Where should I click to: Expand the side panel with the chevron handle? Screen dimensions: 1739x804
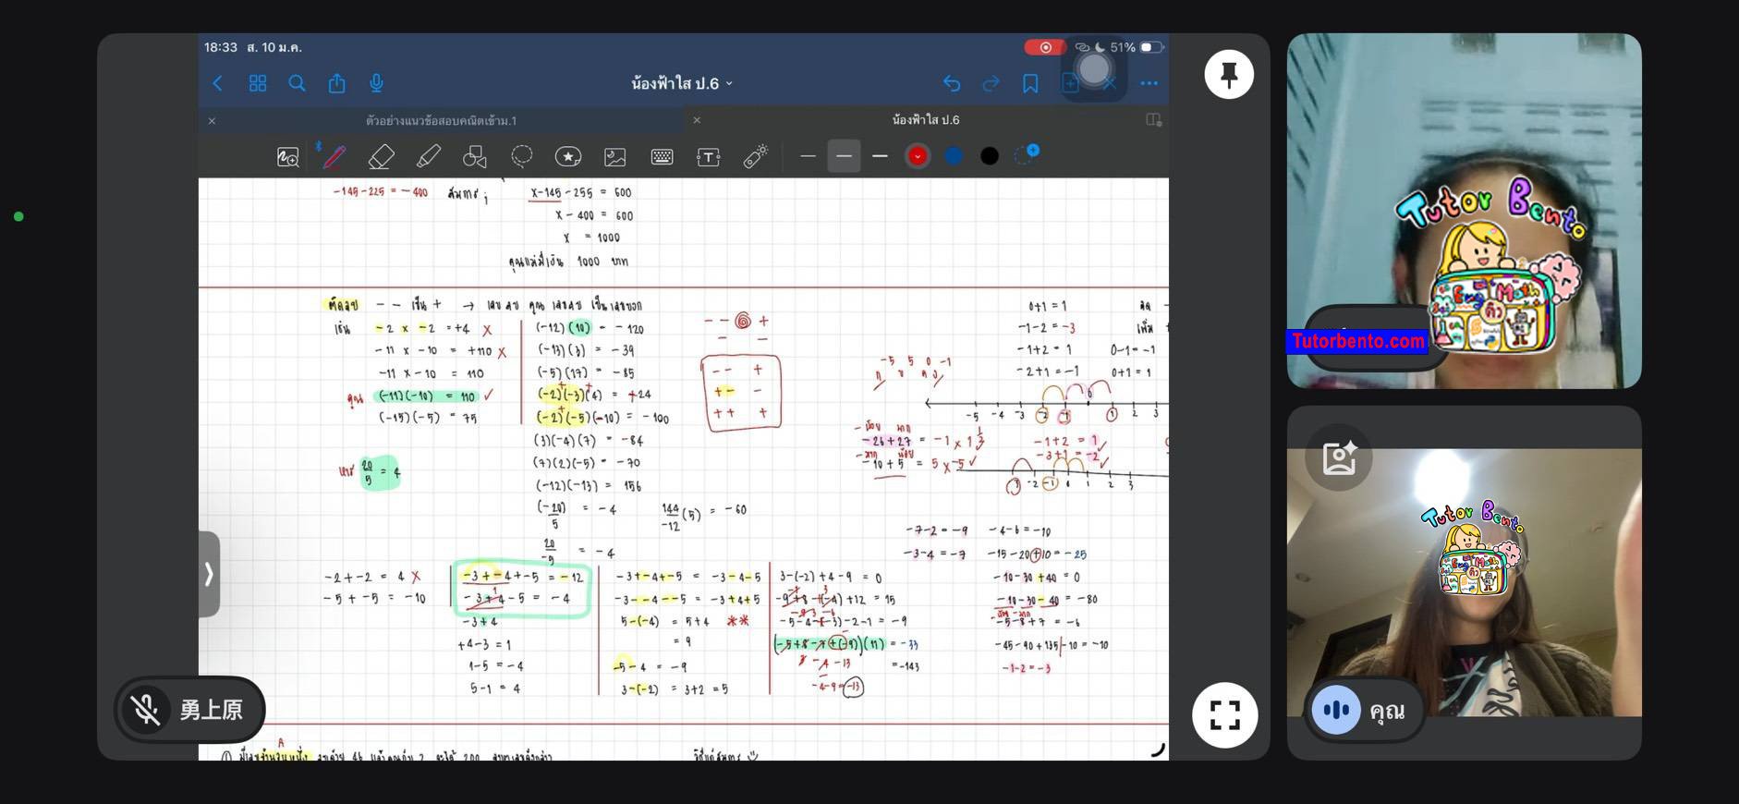[209, 574]
